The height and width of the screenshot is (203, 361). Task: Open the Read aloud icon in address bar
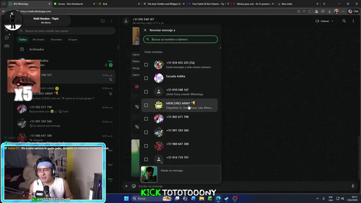coord(304,11)
